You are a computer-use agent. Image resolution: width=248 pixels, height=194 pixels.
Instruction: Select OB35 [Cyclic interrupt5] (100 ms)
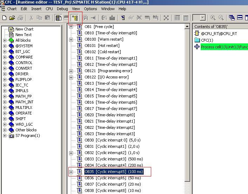114,172
